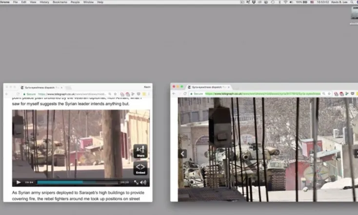Click the video player Share button

point(140,151)
